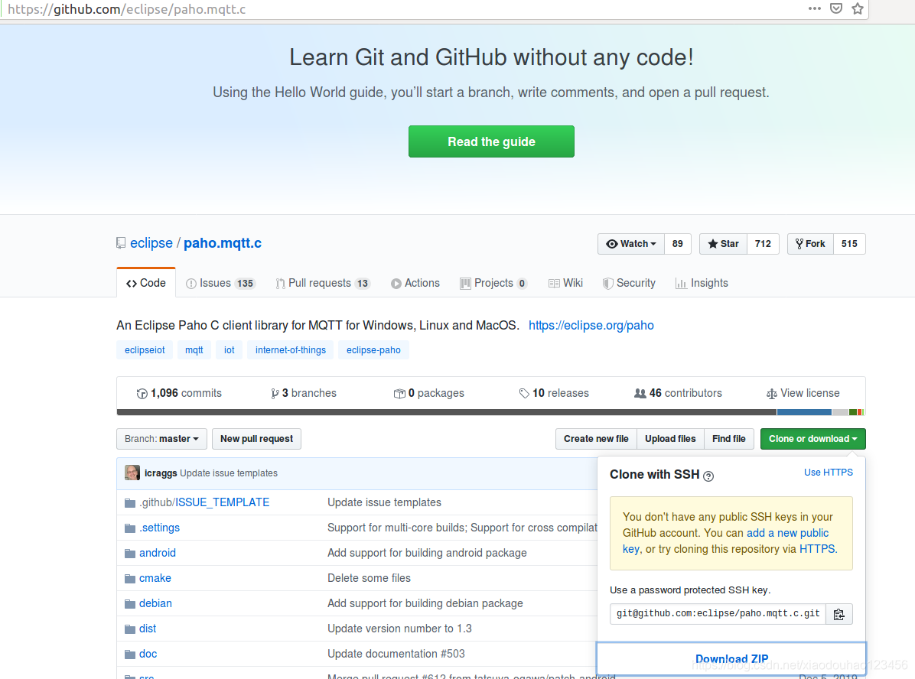Open the Security tab
Viewport: 915px width, 679px height.
[x=629, y=283]
